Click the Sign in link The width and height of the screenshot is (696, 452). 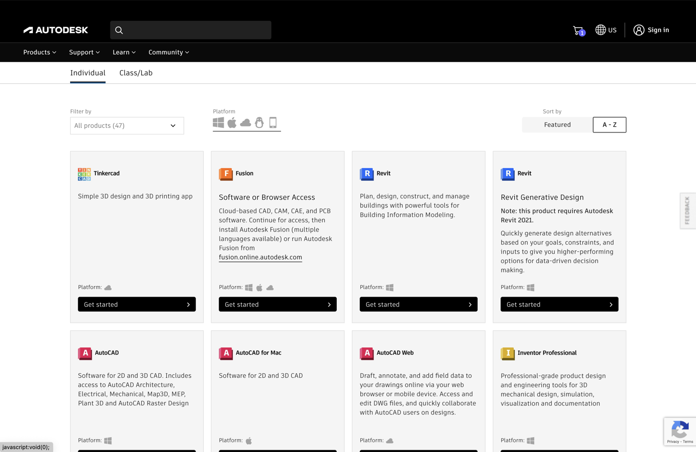[658, 30]
